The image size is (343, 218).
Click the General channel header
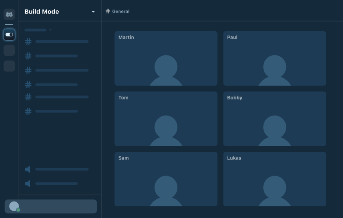click(117, 11)
